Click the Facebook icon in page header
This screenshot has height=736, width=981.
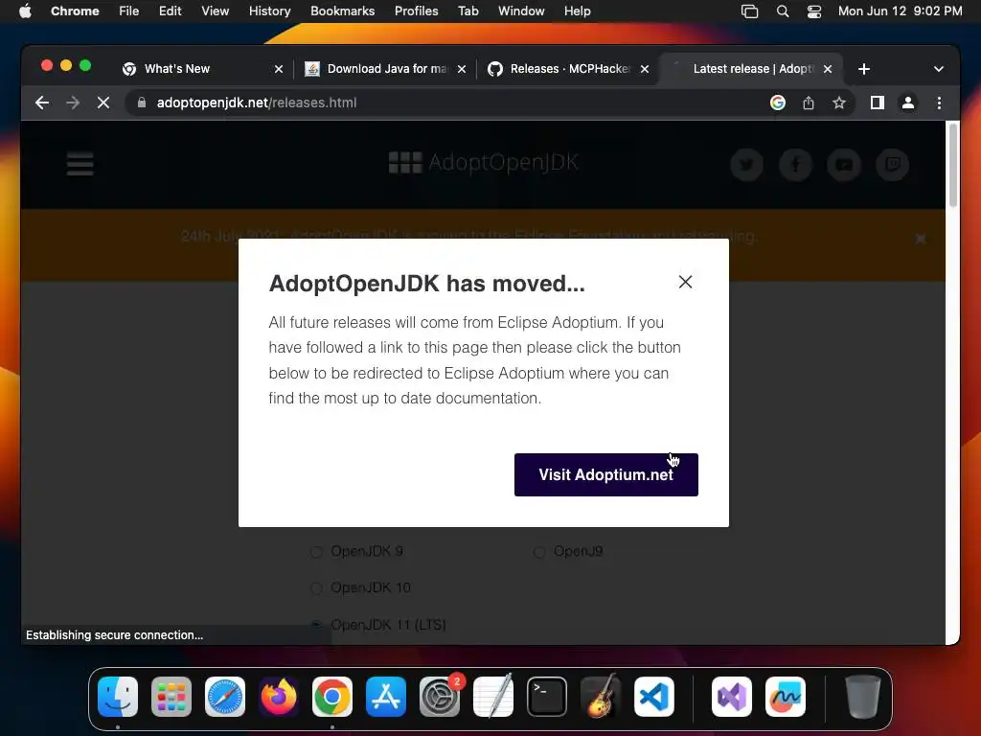pyautogui.click(x=795, y=165)
